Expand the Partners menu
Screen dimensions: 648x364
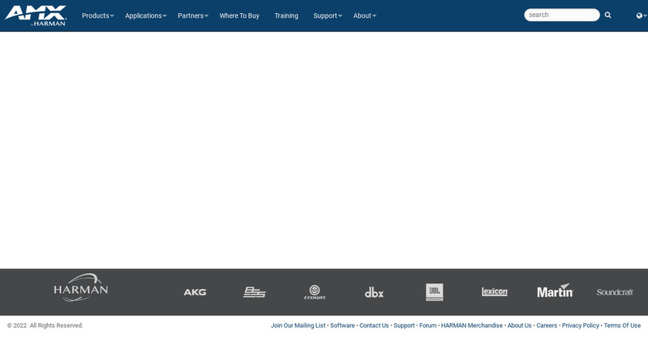point(193,15)
